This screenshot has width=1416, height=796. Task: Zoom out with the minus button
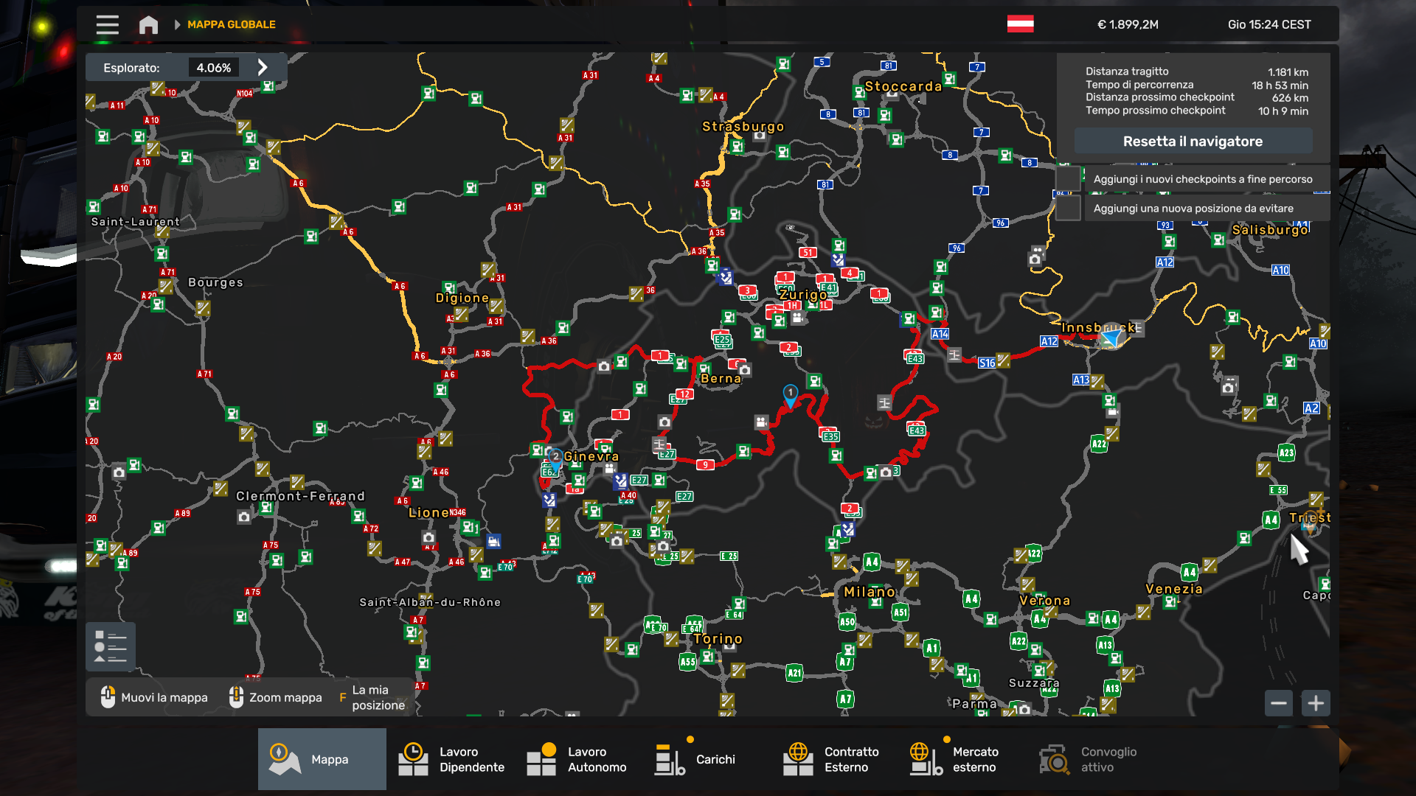[x=1279, y=703]
